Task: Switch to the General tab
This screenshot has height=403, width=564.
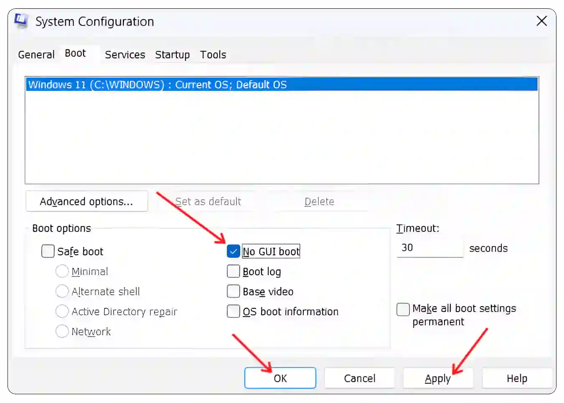Action: 36,55
